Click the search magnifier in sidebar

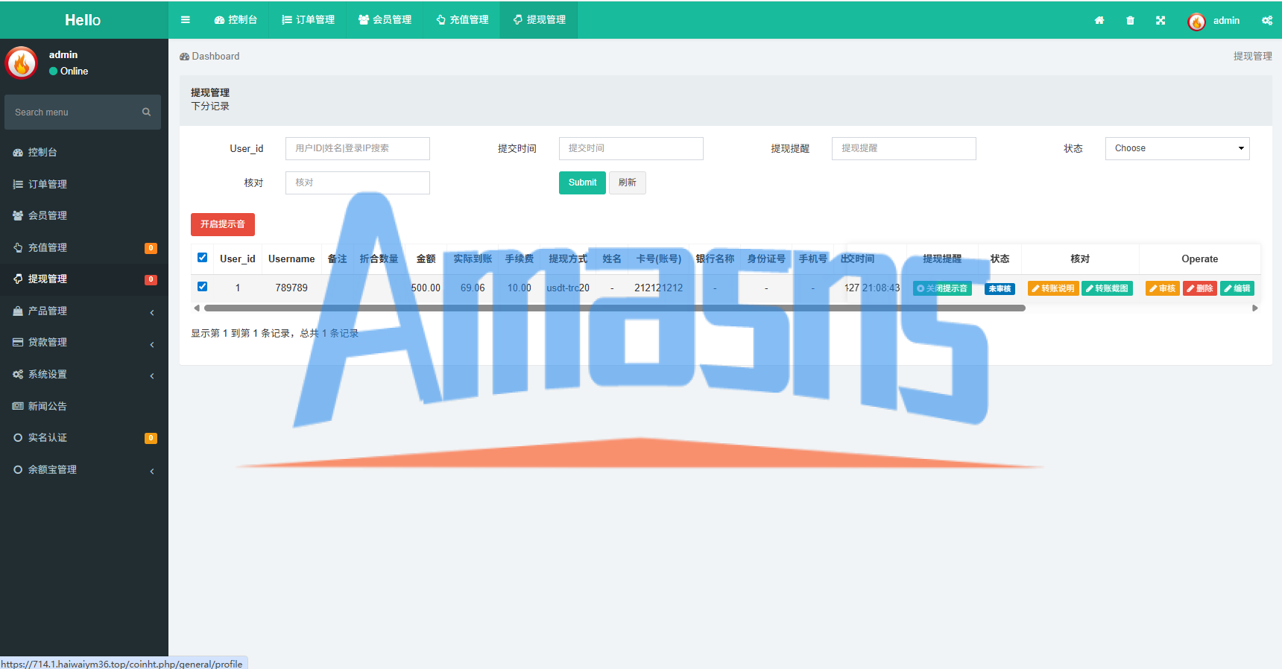146,112
